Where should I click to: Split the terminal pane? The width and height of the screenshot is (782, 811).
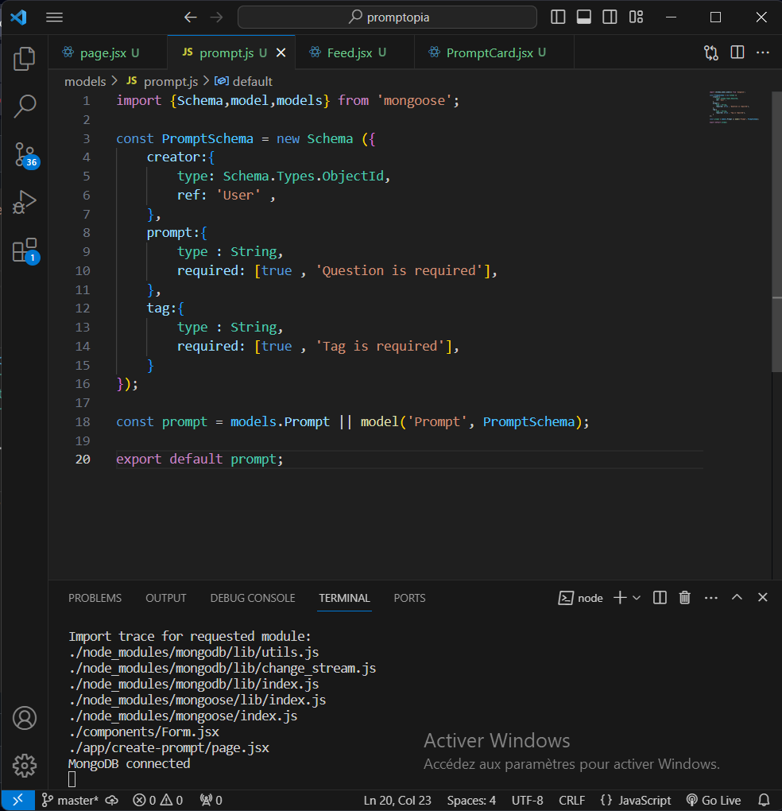pyautogui.click(x=659, y=597)
